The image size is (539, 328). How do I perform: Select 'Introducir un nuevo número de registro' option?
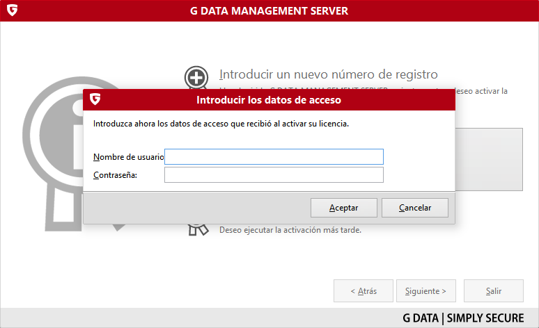(x=328, y=74)
